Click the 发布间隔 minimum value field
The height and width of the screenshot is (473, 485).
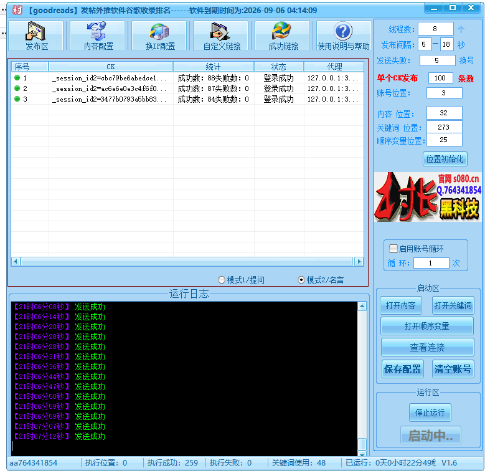[424, 45]
